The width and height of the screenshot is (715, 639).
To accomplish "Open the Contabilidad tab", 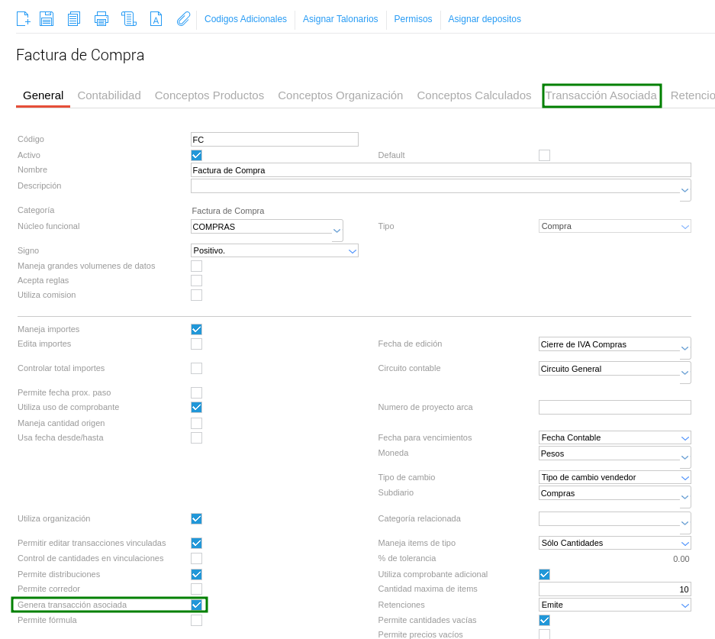I will click(x=109, y=95).
